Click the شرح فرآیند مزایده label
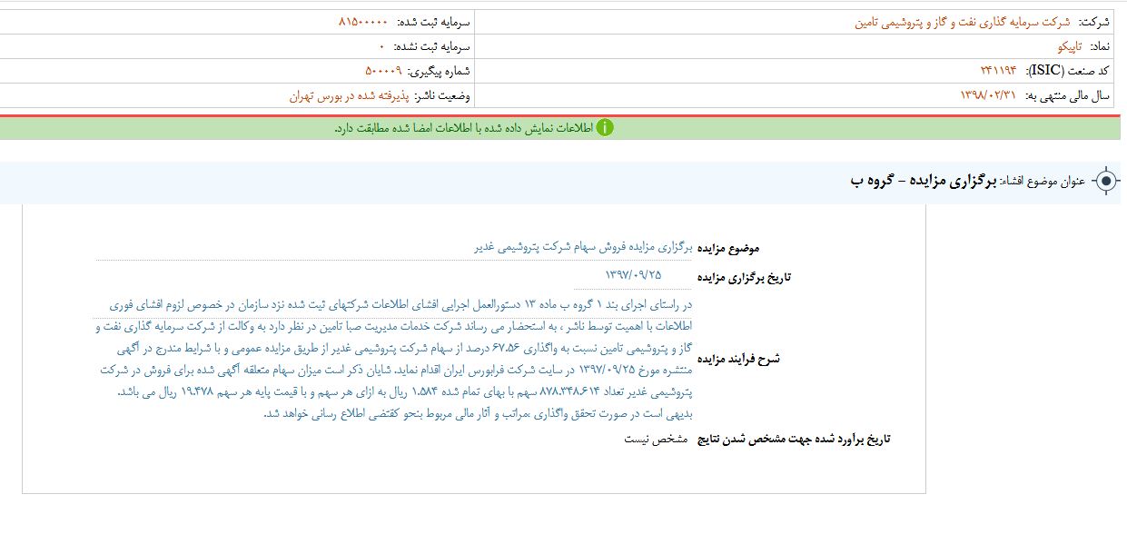Viewport: 1127px width, 554px height. click(738, 359)
